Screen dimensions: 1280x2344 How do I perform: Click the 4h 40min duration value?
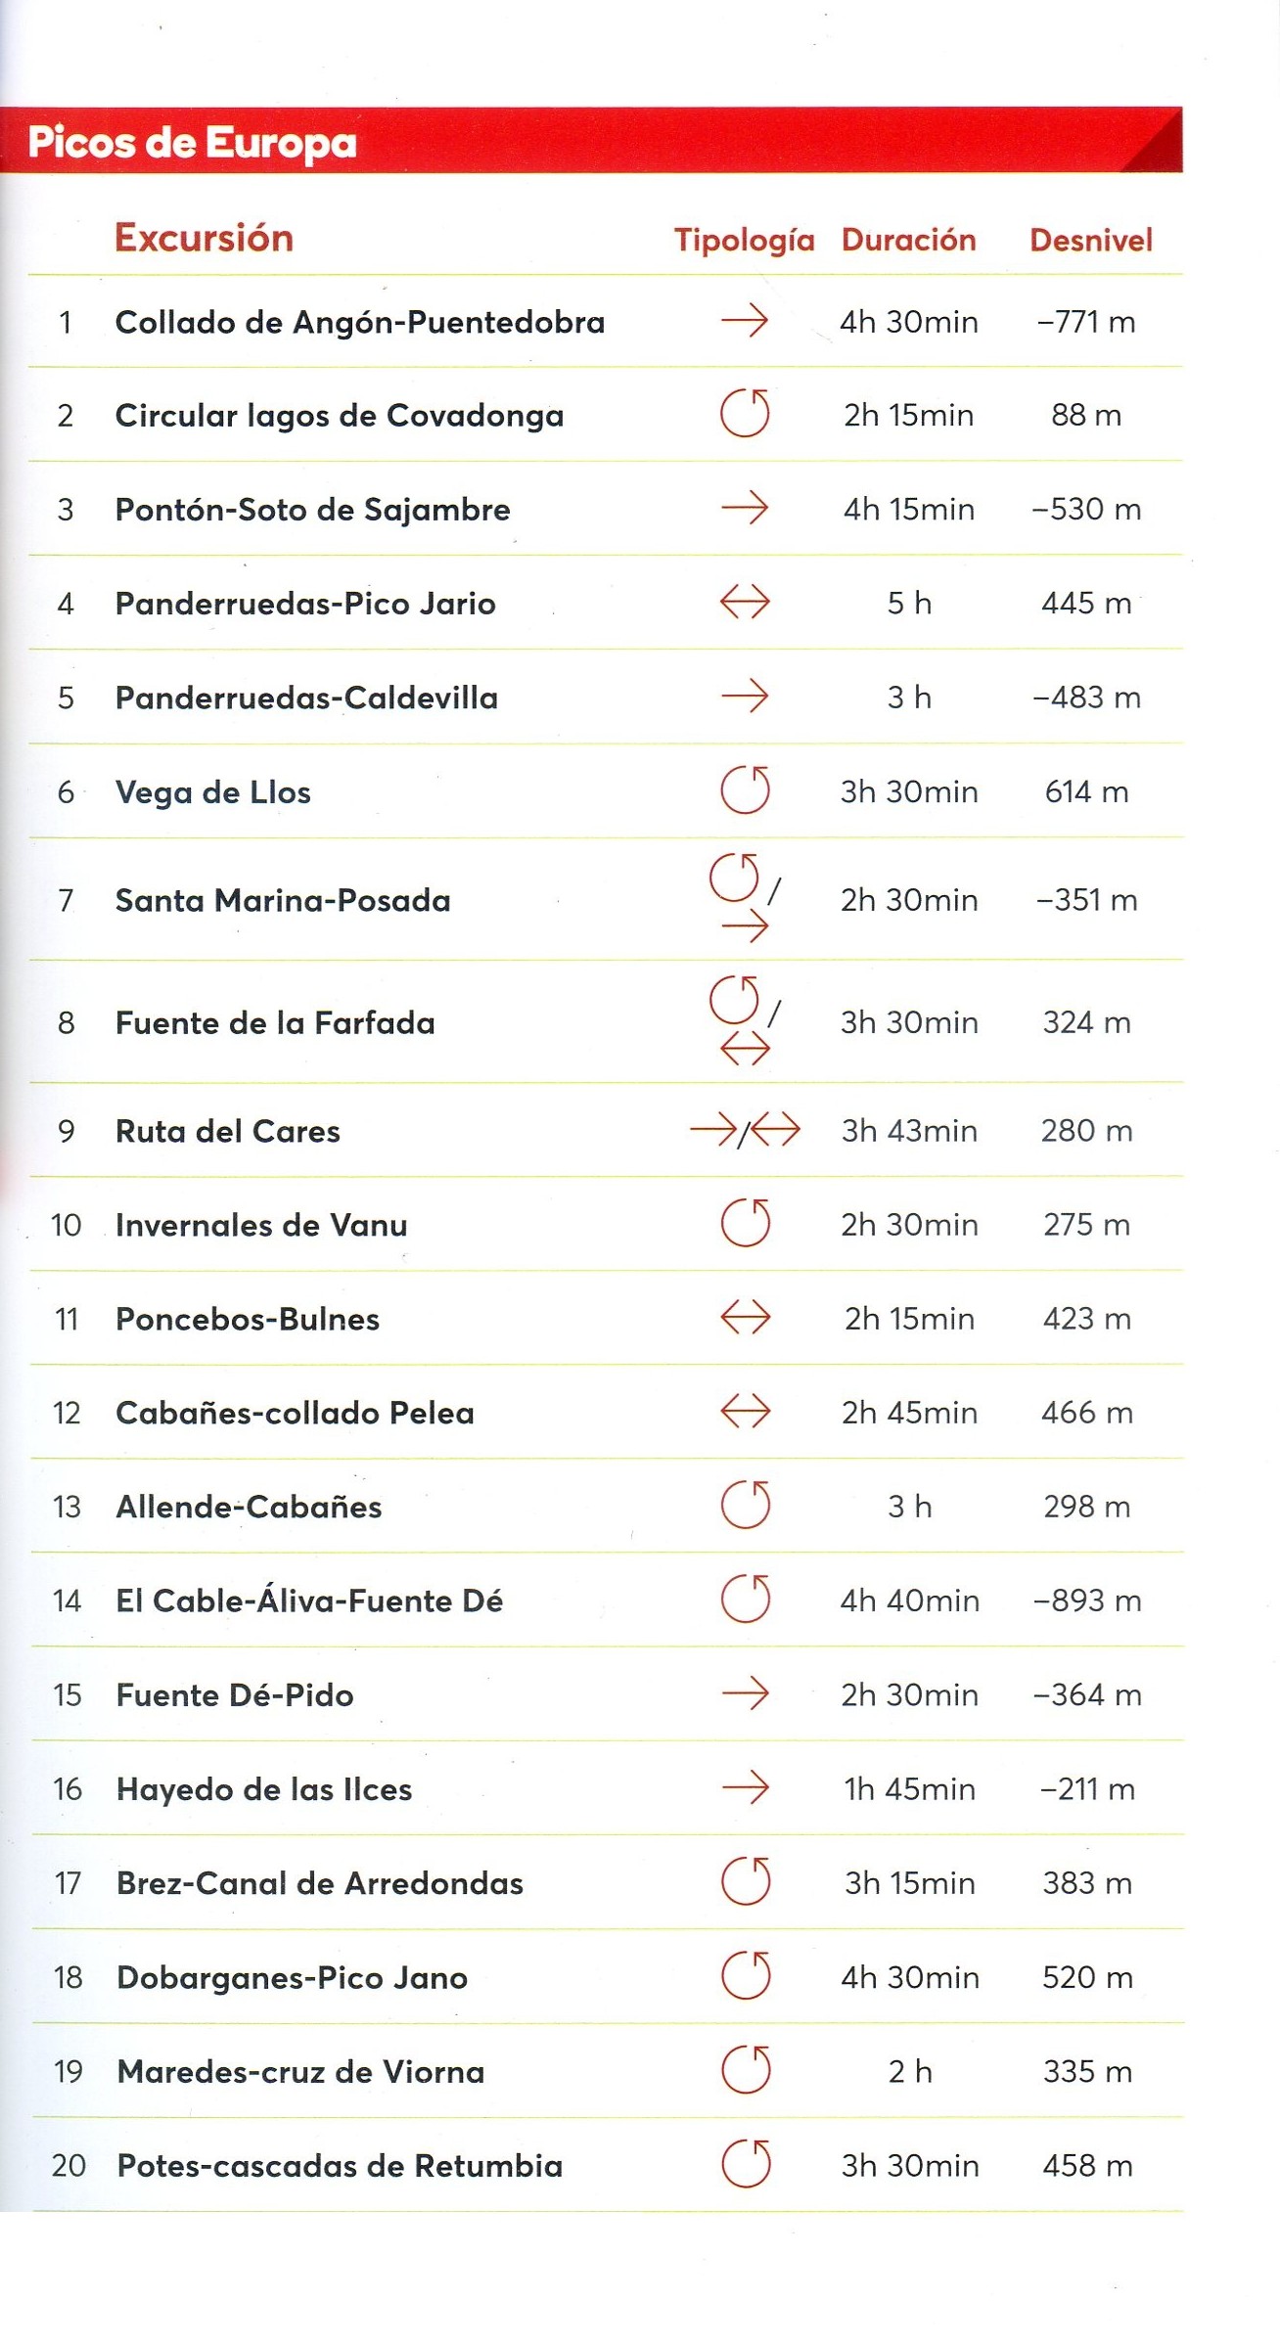coord(909,1600)
